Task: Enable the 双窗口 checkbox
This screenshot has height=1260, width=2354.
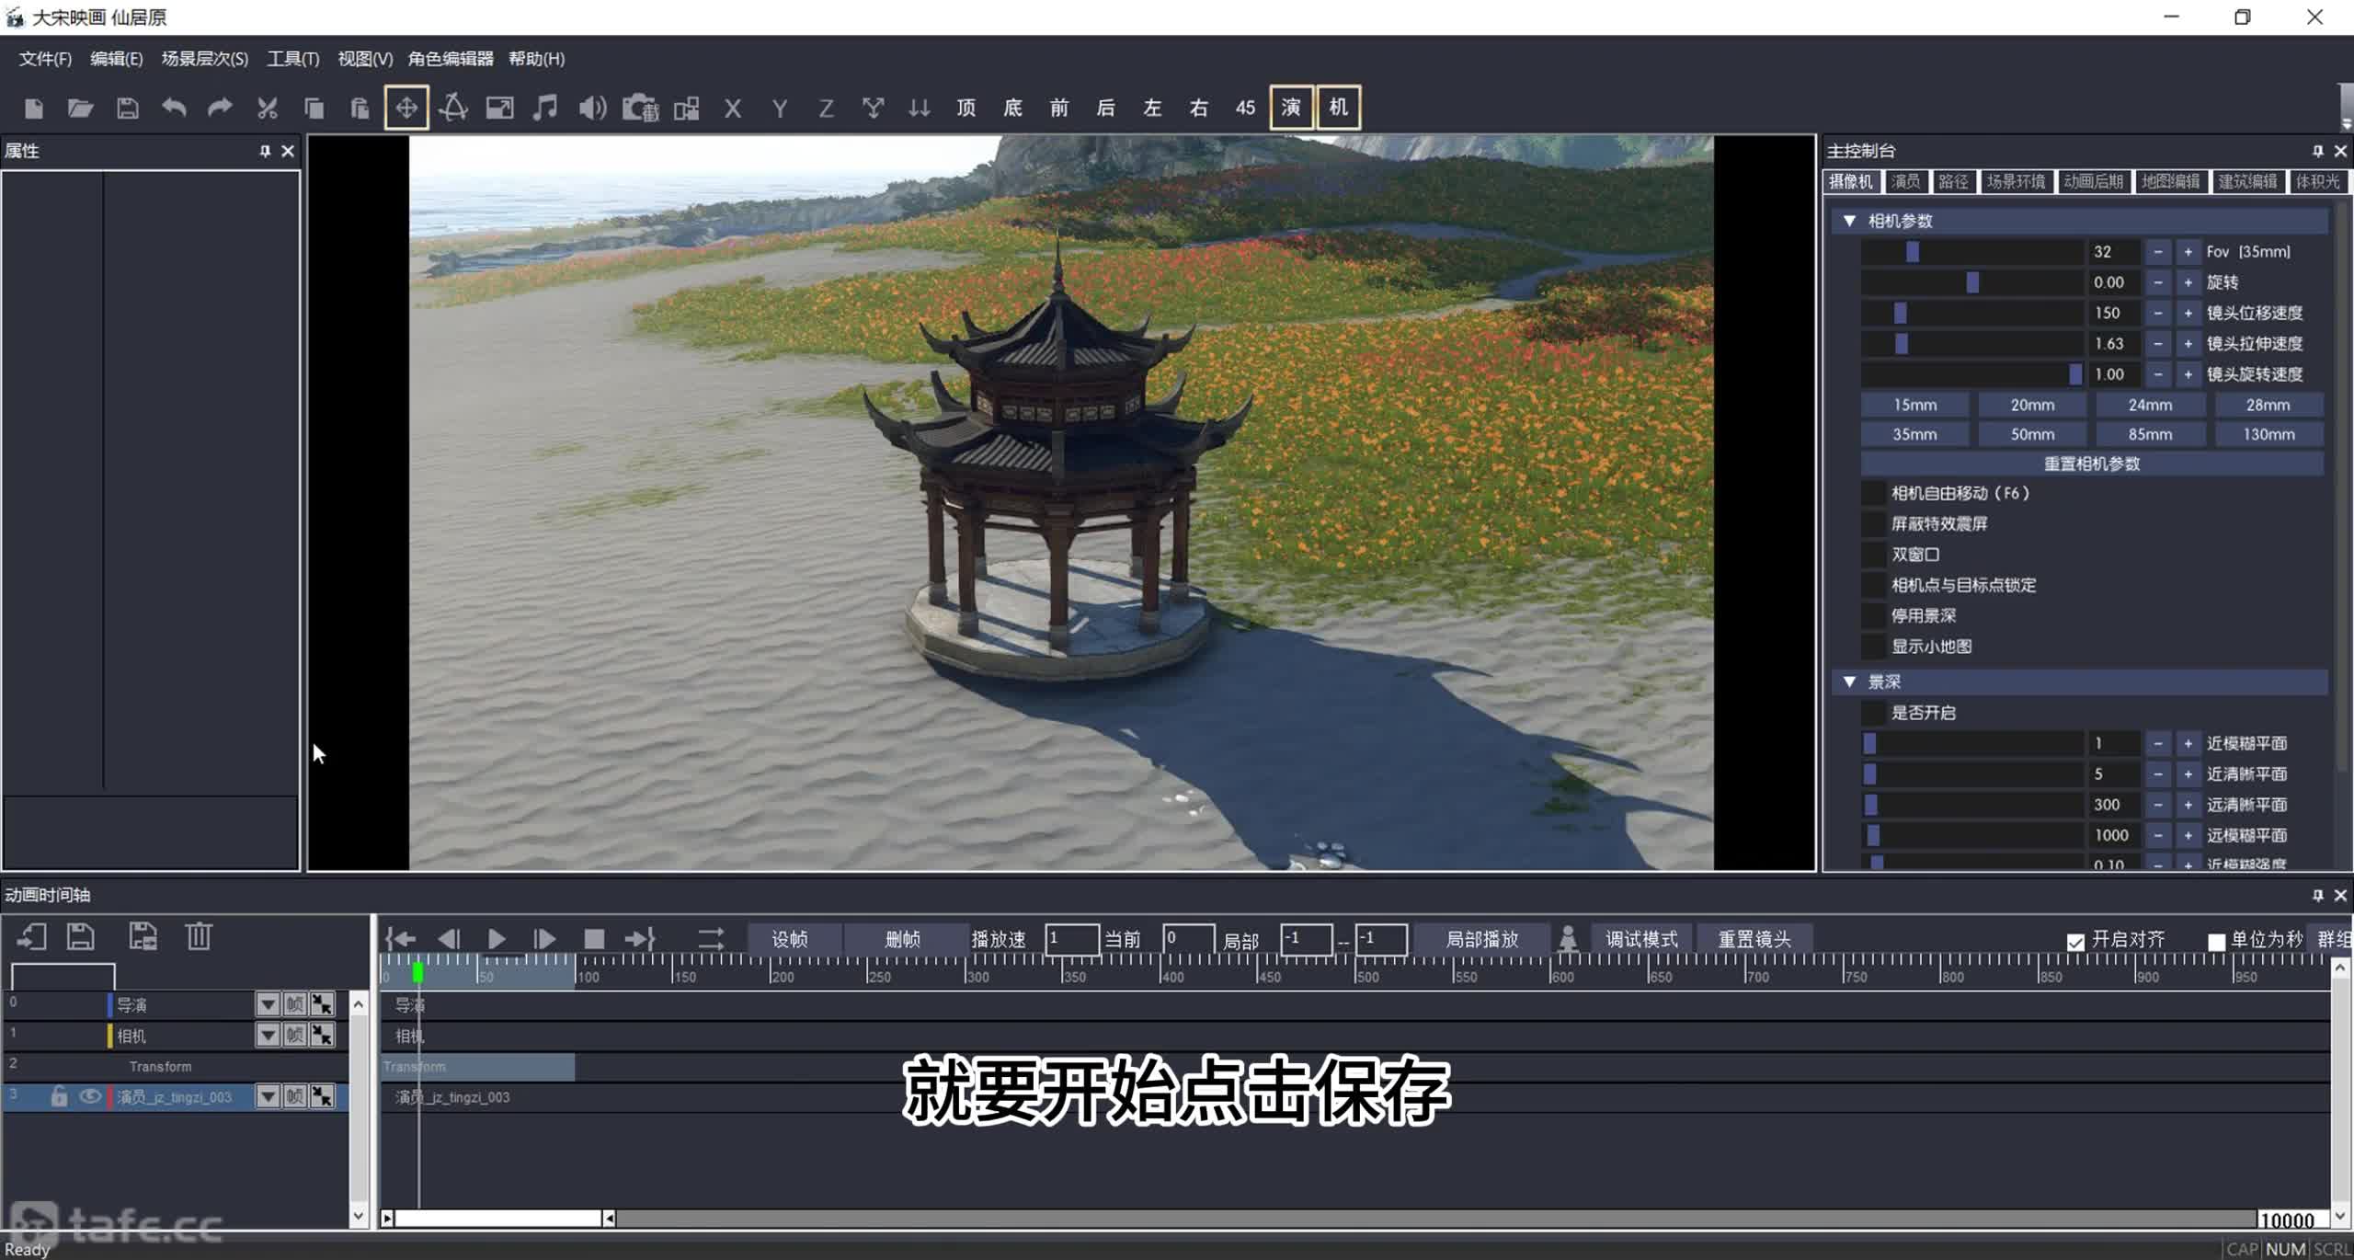Action: 1873,555
